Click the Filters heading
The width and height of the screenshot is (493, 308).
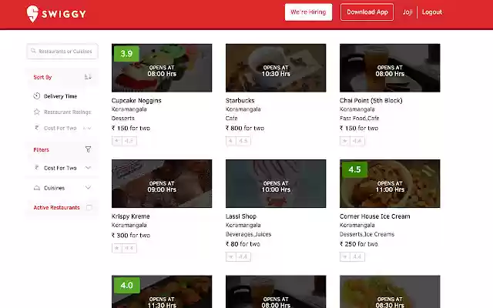41,150
